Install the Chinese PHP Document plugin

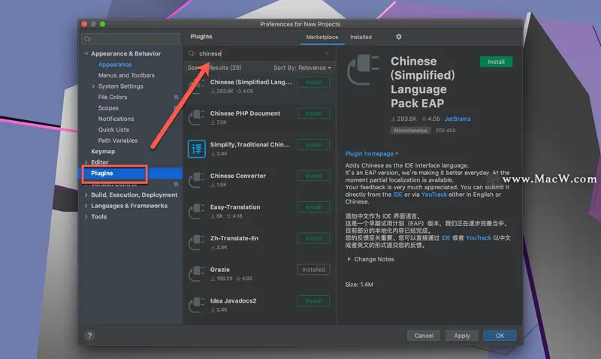click(313, 113)
